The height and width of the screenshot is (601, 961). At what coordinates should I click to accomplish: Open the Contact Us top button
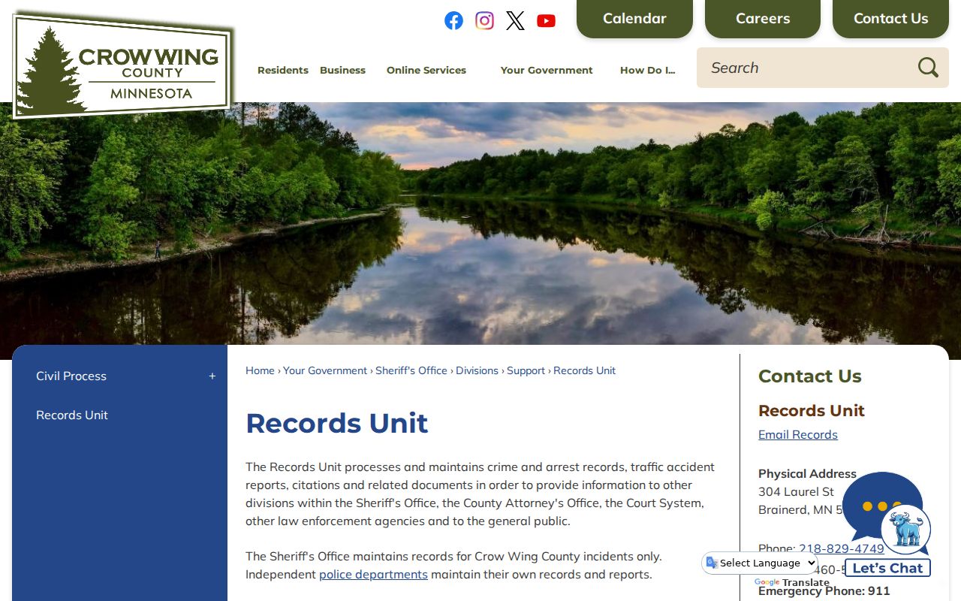(x=890, y=19)
